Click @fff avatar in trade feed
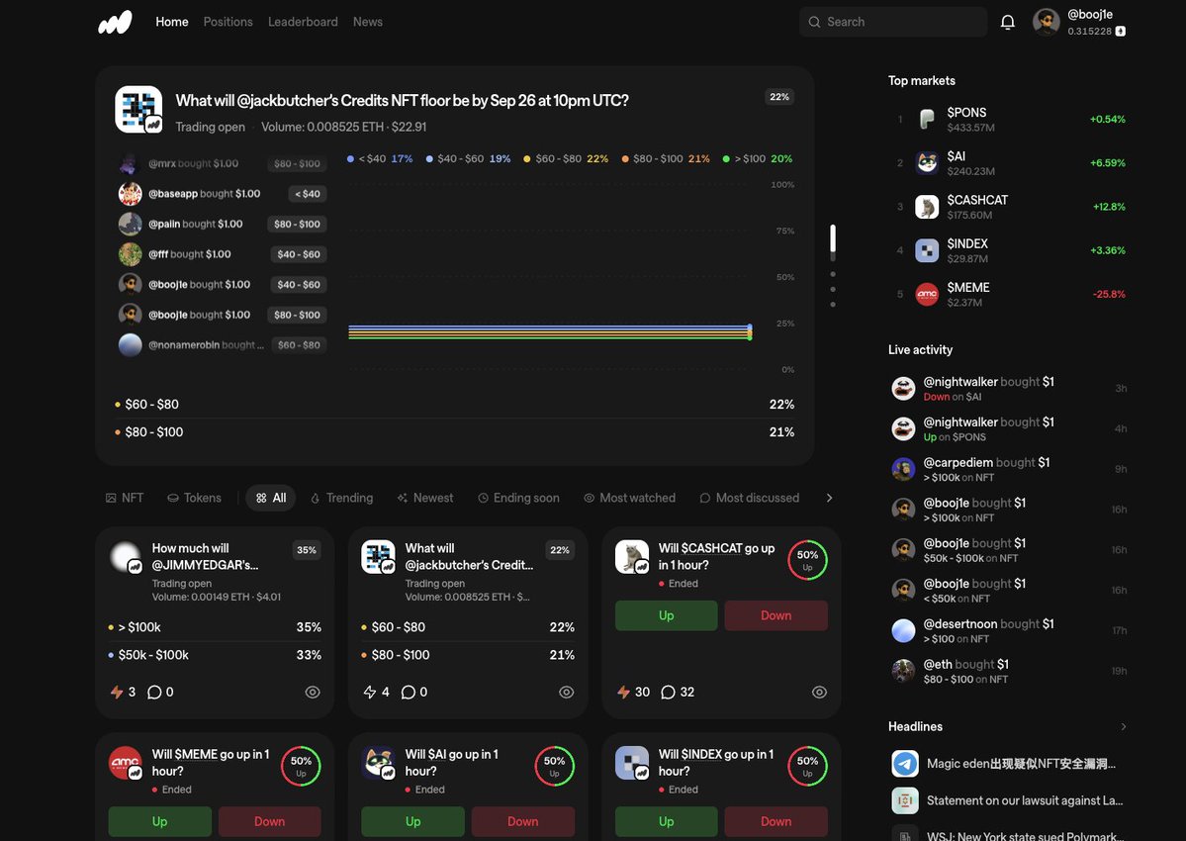The height and width of the screenshot is (841, 1186). tap(131, 254)
